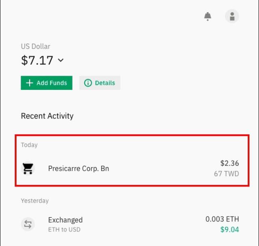Click the info circle icon on Details

(x=88, y=83)
